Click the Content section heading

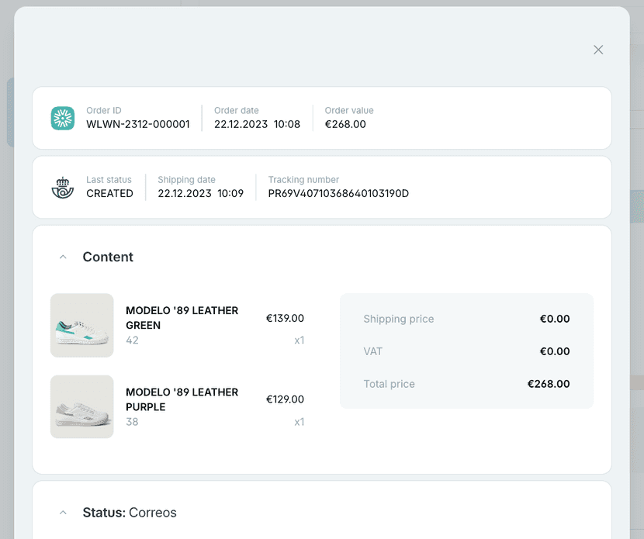pos(108,257)
